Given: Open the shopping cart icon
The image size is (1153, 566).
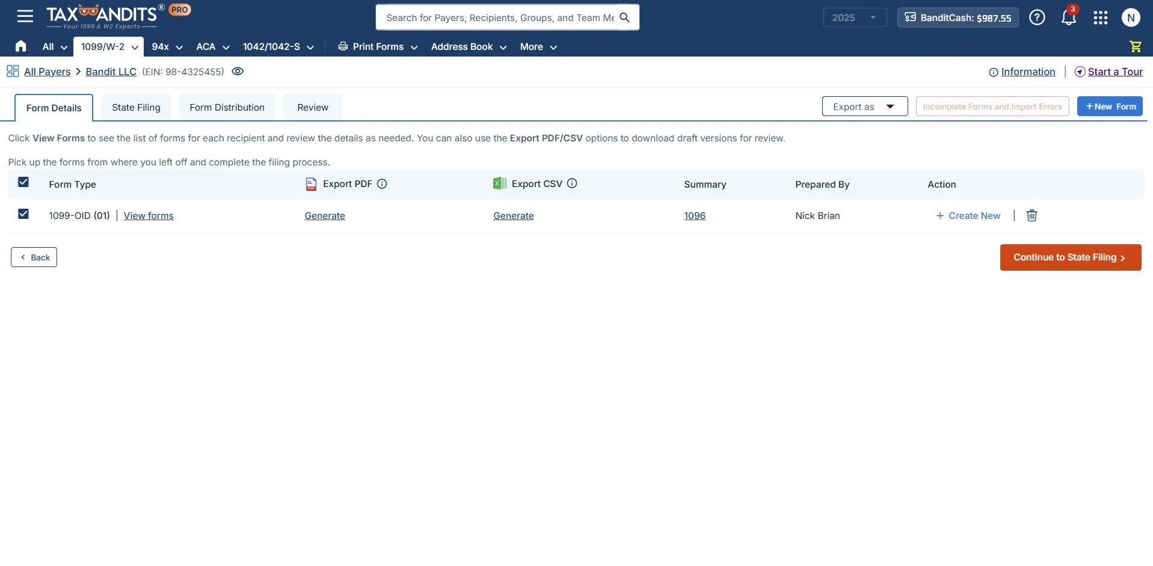Looking at the screenshot, I should pos(1136,46).
